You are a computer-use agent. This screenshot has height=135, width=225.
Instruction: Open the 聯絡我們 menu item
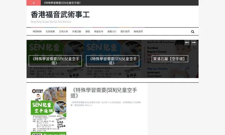[138, 31]
